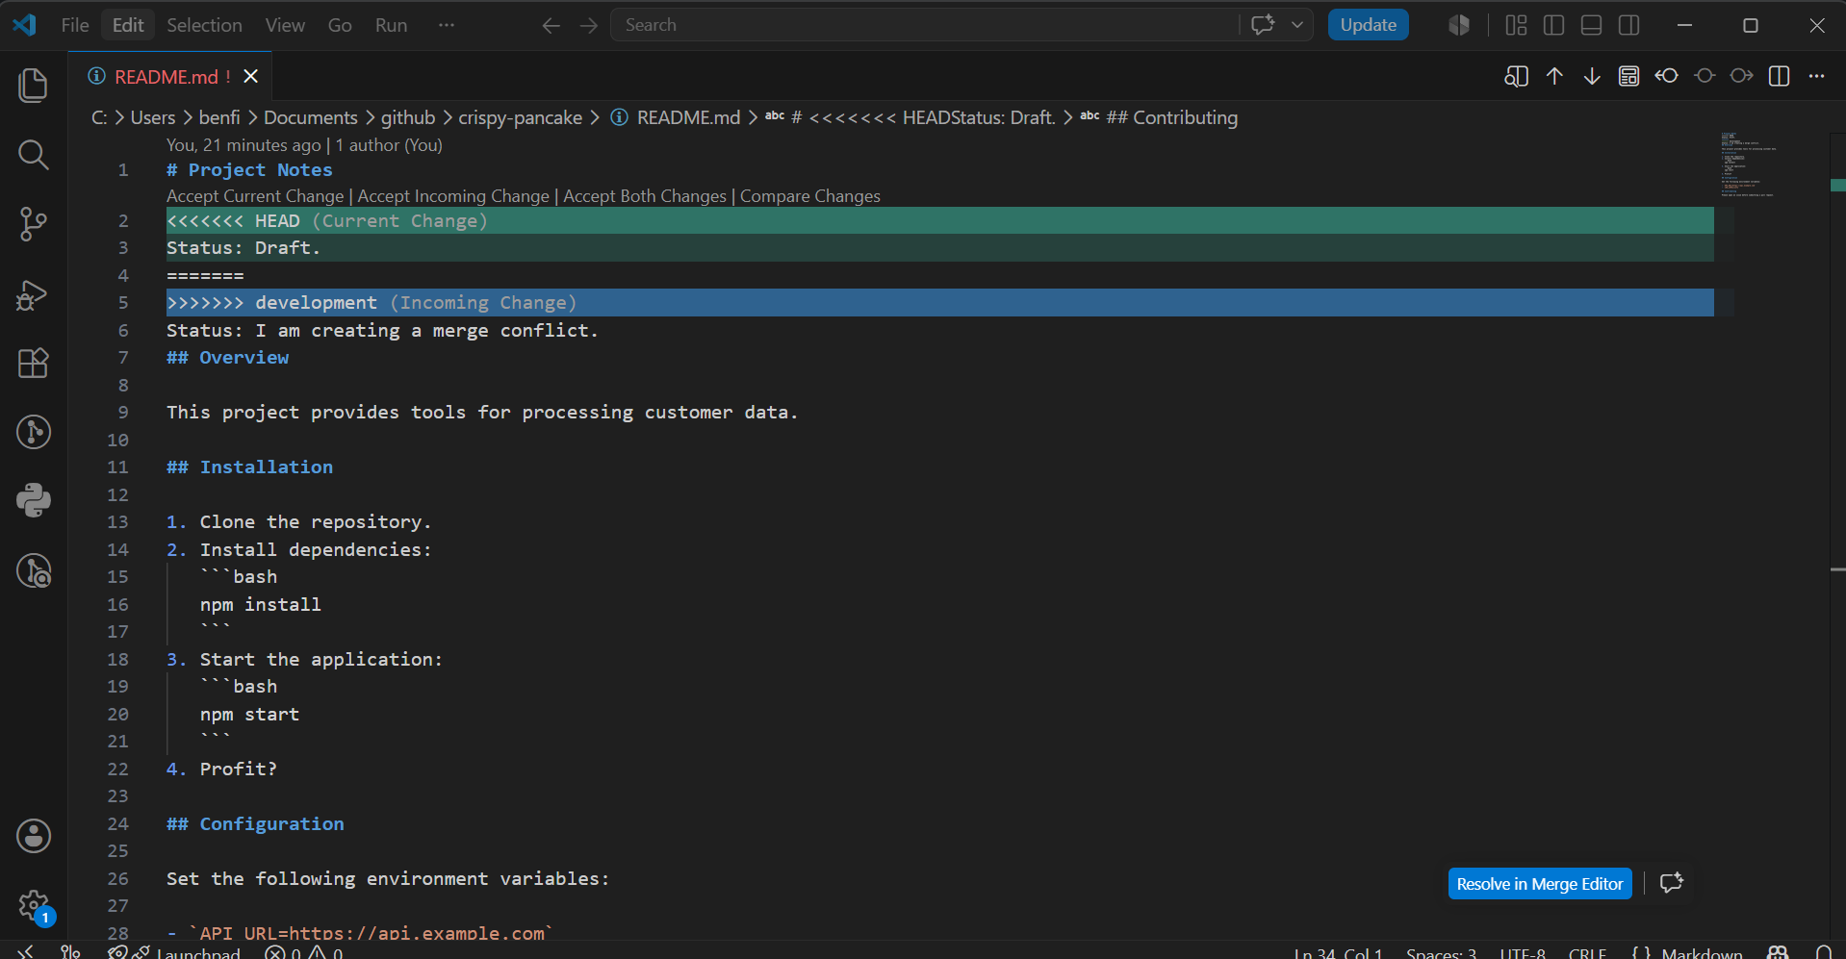Open the Accounts menu icon

pos(34,836)
